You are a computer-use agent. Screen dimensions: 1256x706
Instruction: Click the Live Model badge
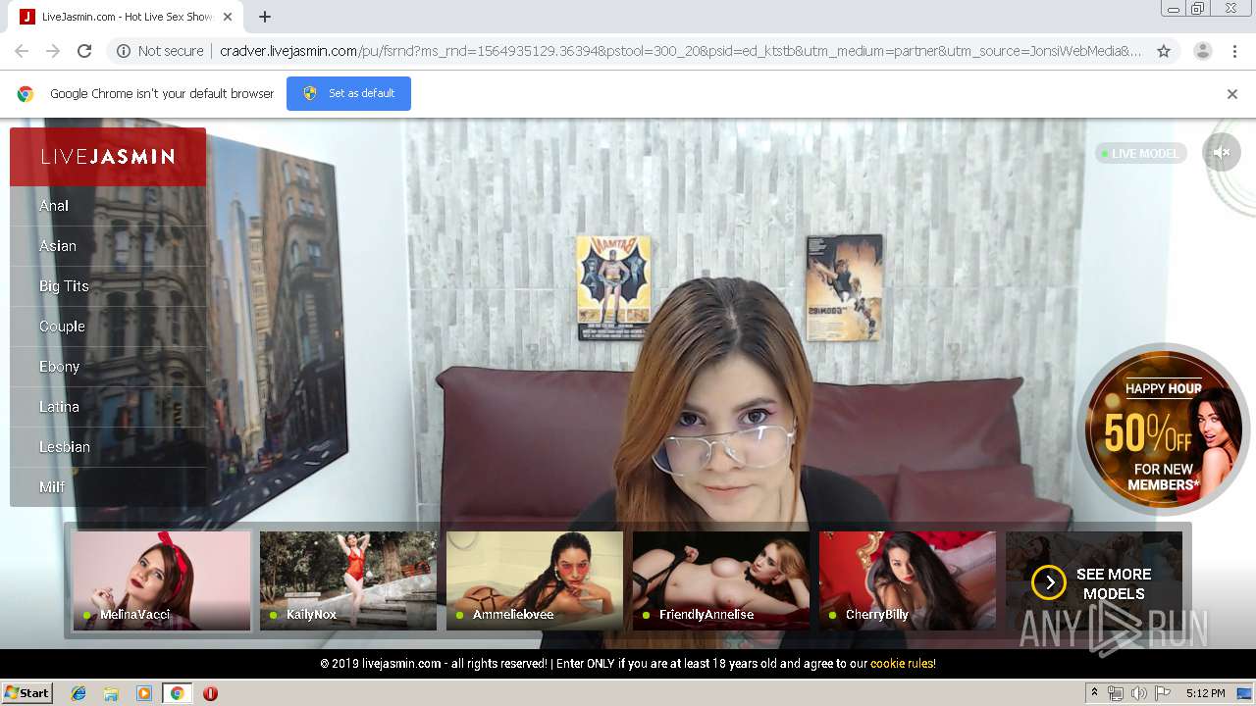click(1141, 153)
